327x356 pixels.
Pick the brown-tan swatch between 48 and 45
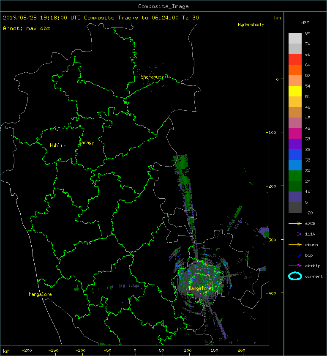pyautogui.click(x=295, y=112)
